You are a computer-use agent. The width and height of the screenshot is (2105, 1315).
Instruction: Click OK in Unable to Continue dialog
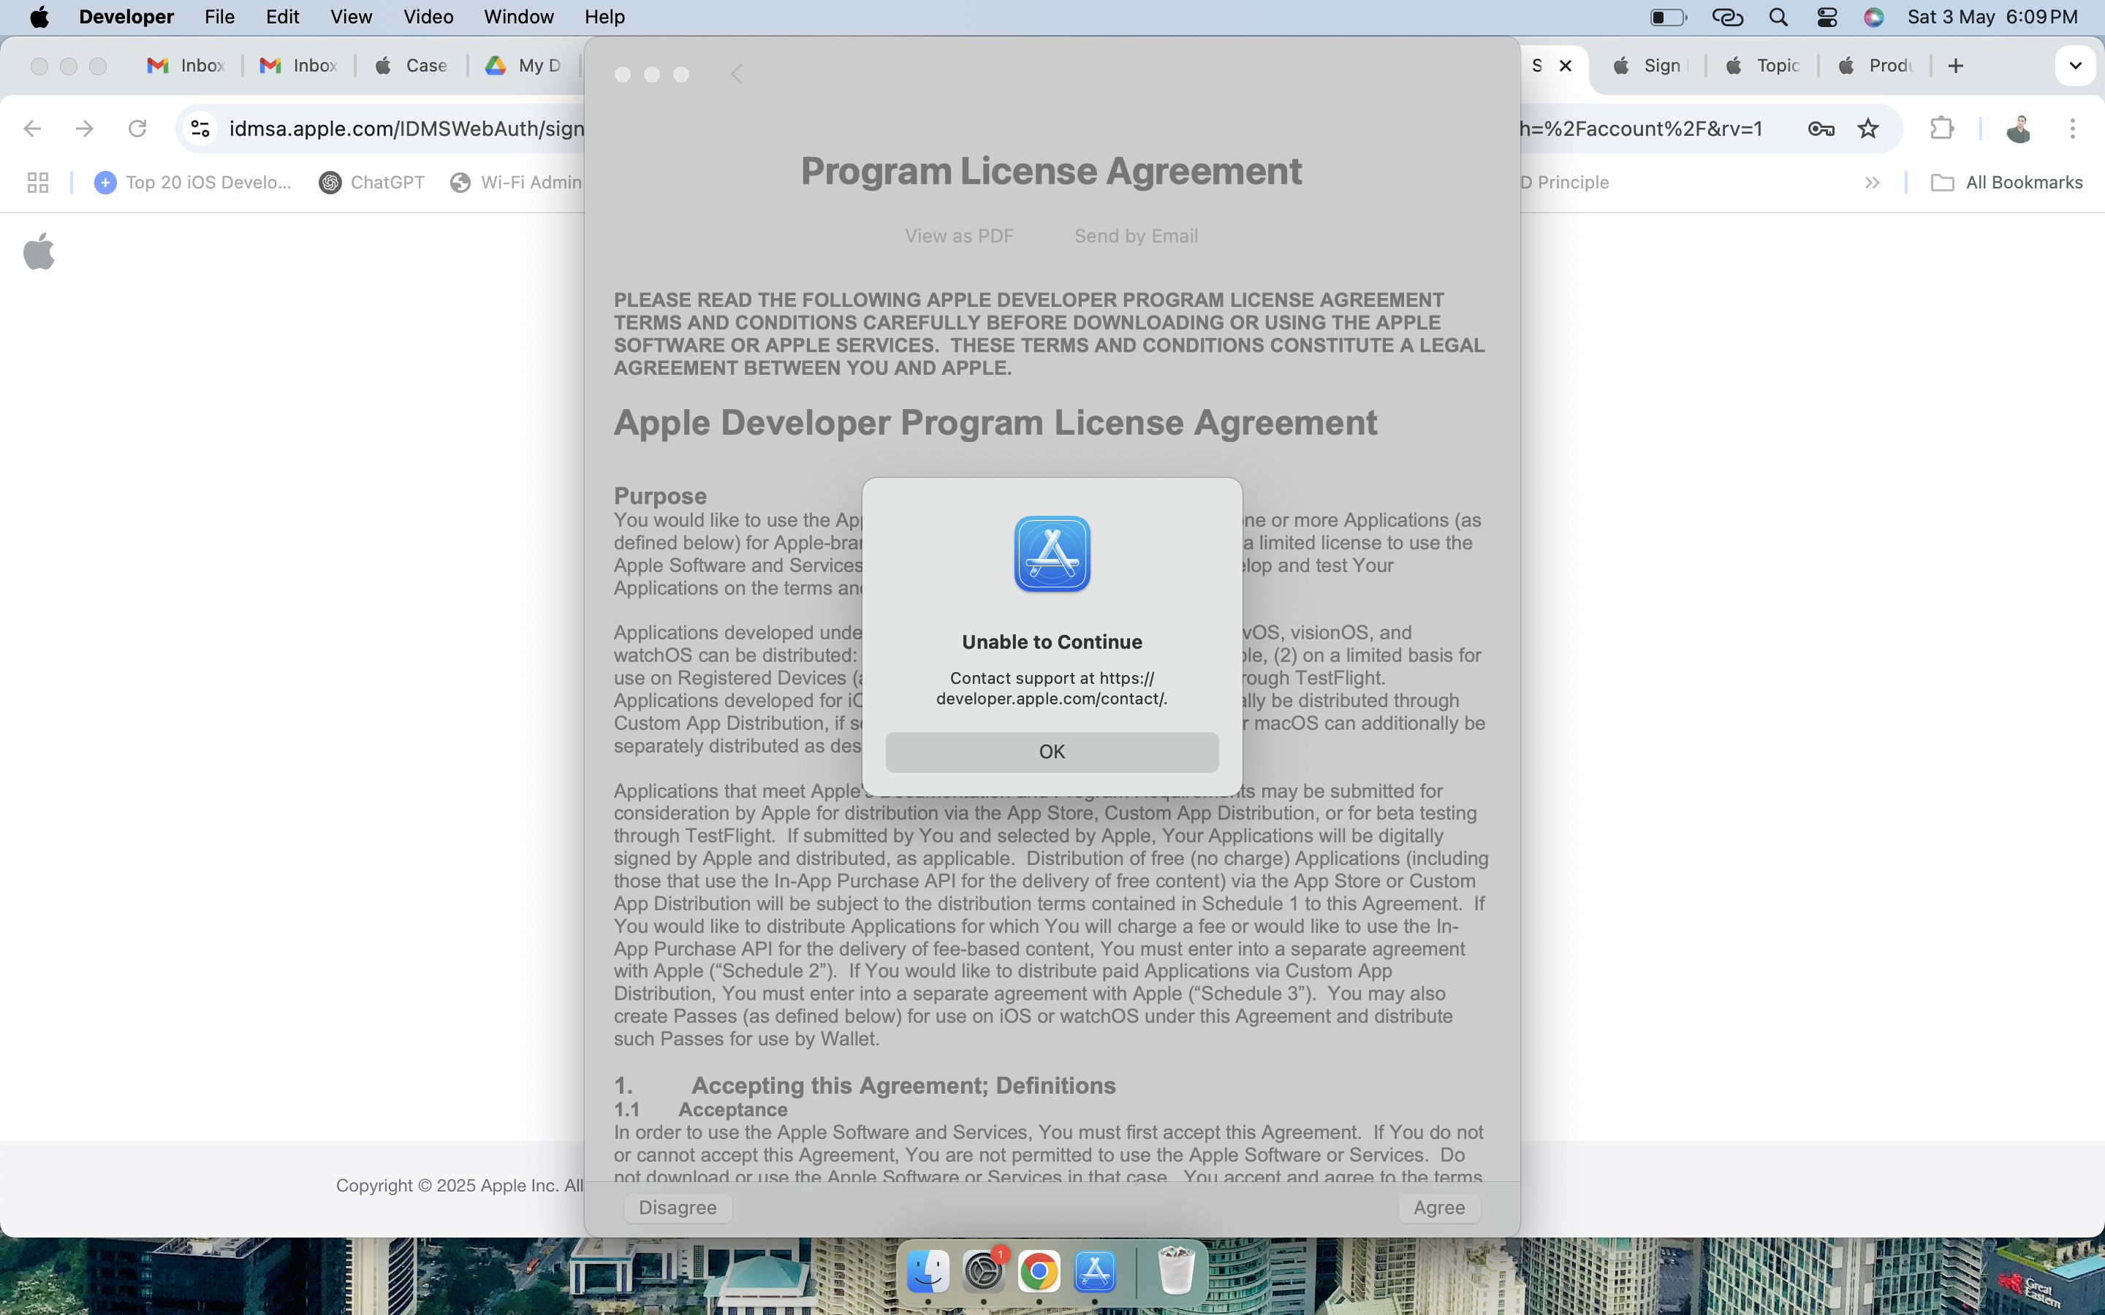(x=1052, y=752)
